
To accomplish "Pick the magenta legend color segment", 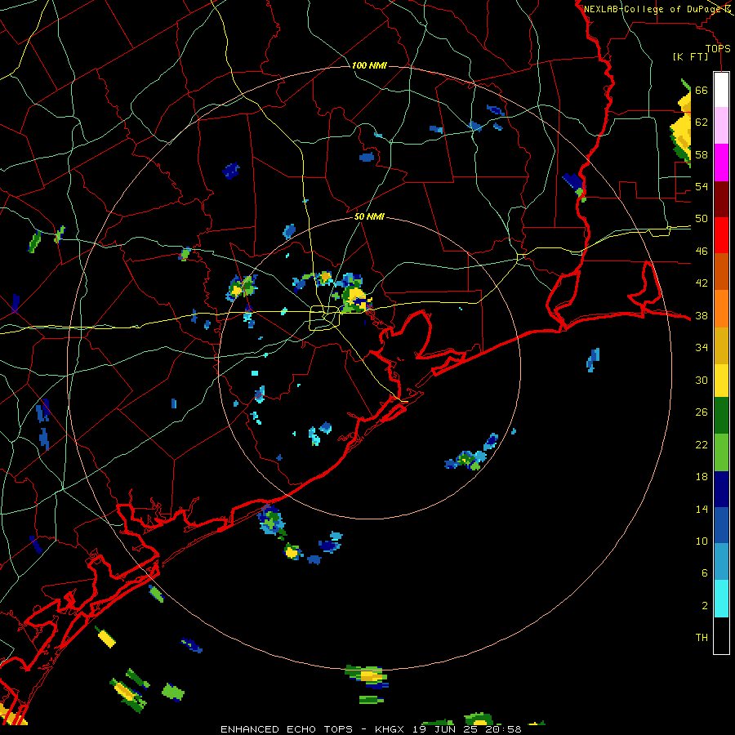I will click(721, 163).
